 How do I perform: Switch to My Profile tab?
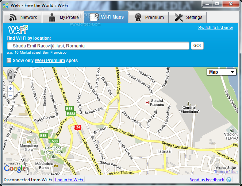pos(63,17)
